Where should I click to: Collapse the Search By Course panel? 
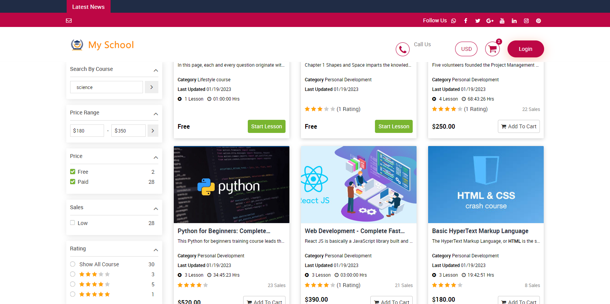[156, 70]
